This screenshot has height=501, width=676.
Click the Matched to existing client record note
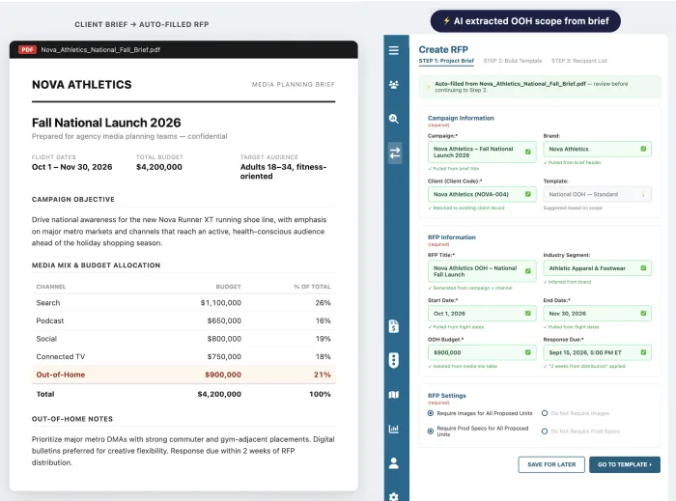tap(466, 208)
